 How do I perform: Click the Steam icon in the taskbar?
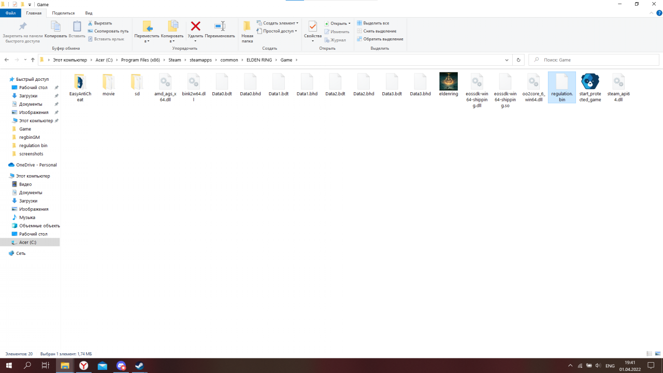coord(139,366)
